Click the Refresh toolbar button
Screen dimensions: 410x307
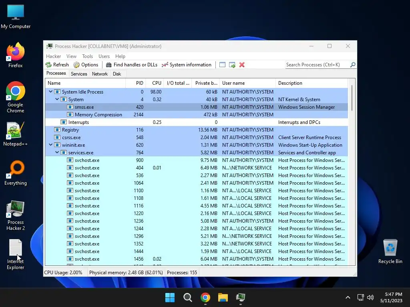coord(57,65)
